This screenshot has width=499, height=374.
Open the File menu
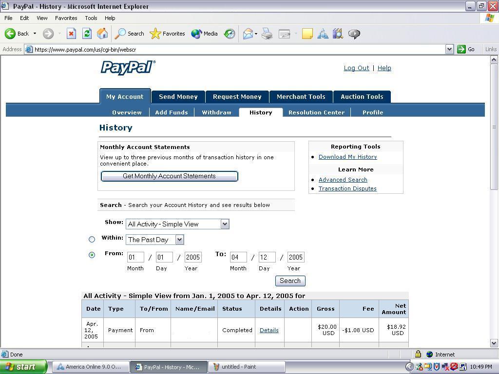pyautogui.click(x=8, y=18)
